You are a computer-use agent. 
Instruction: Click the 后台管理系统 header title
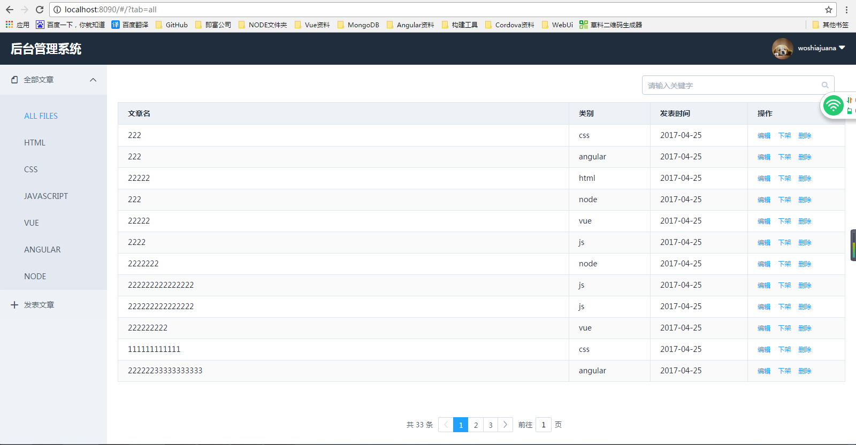(x=46, y=49)
